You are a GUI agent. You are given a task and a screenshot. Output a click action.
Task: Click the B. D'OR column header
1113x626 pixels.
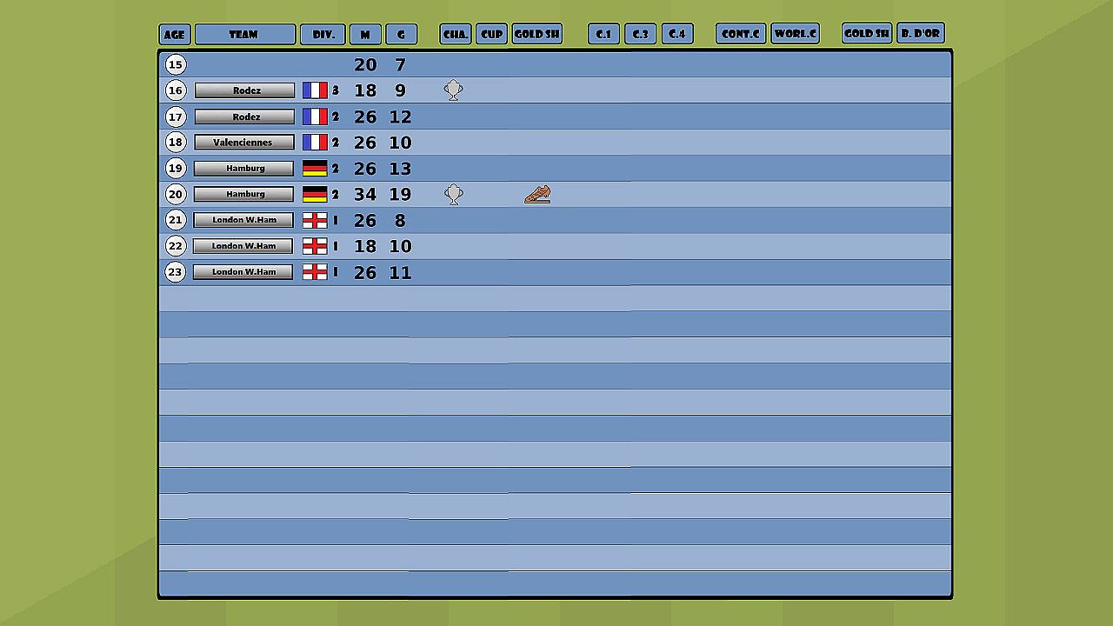tap(921, 33)
